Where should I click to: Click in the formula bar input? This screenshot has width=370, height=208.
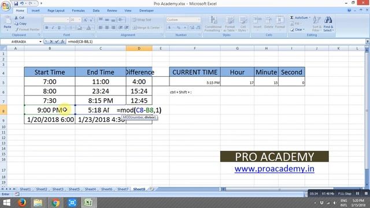(216, 42)
